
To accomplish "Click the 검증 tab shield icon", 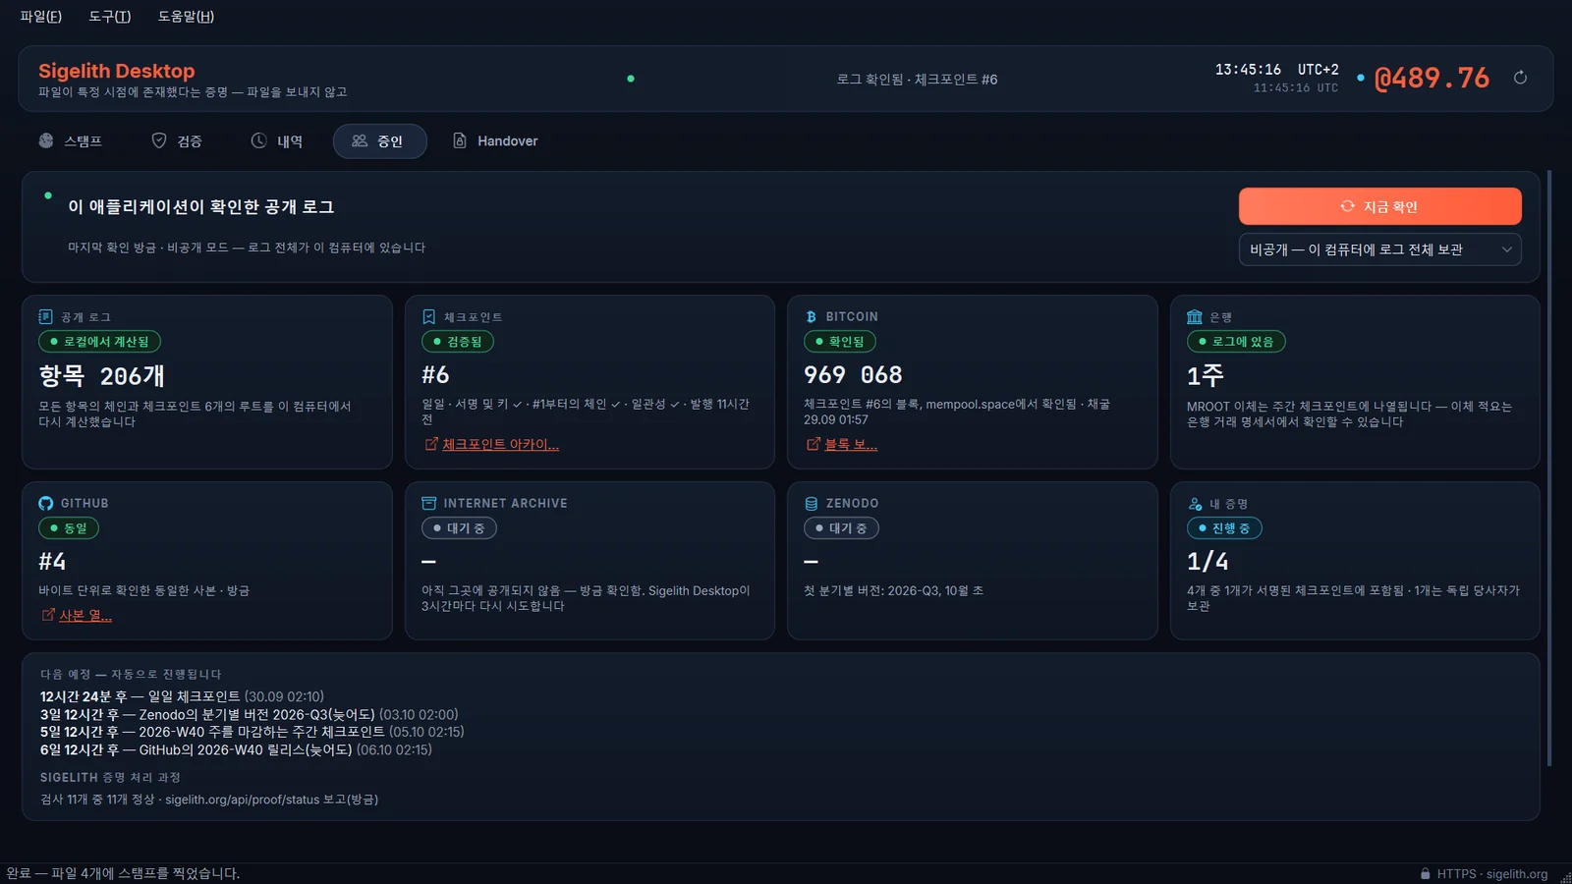I will pos(159,140).
